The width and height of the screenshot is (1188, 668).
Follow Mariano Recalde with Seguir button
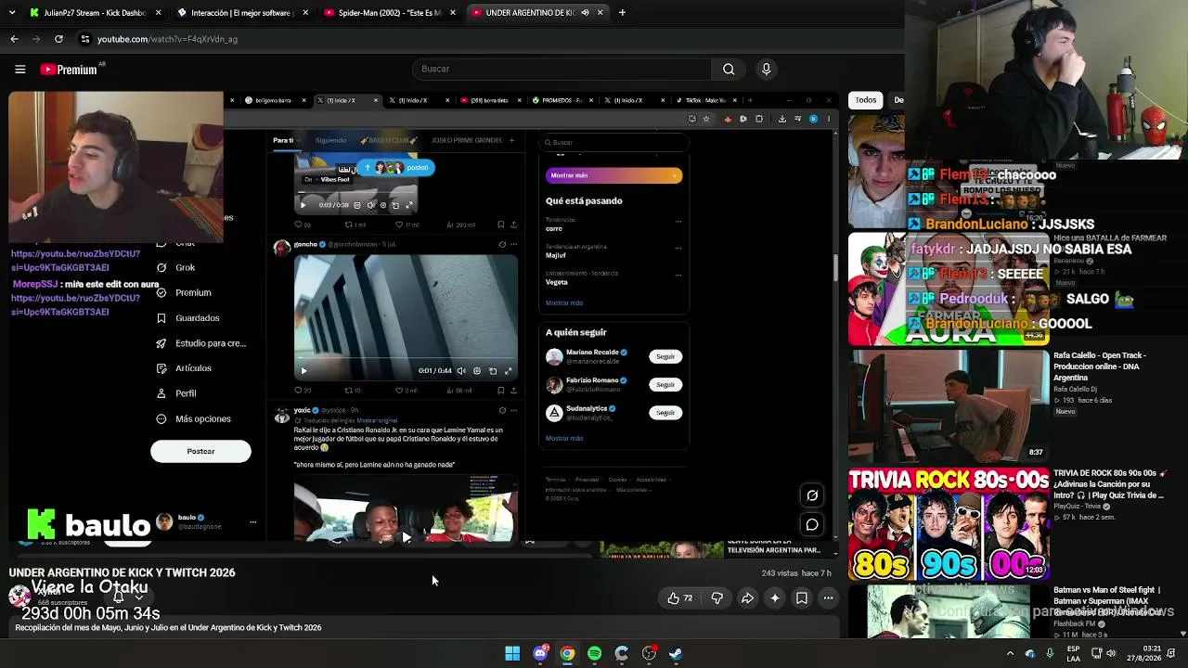(665, 356)
